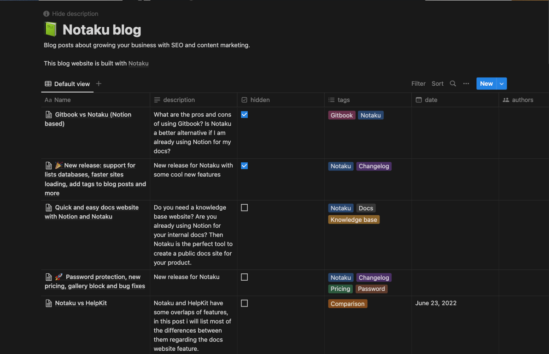Screen dimensions: 549x354
Task: Click the Docs tag
Action: coord(366,208)
